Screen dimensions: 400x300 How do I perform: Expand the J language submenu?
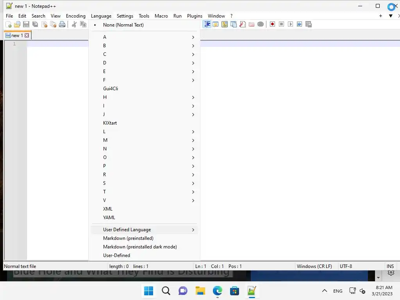144,114
